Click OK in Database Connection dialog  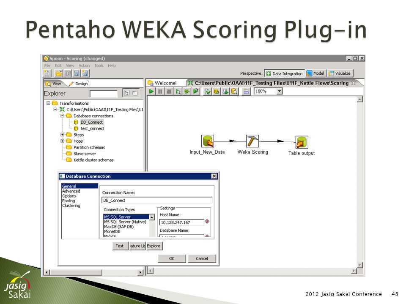pyautogui.click(x=172, y=258)
